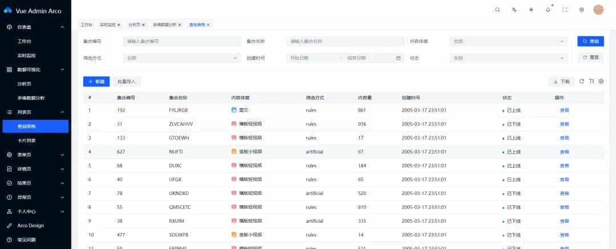This screenshot has width=616, height=249.
Task: Click the table refresh icon
Action: click(582, 81)
